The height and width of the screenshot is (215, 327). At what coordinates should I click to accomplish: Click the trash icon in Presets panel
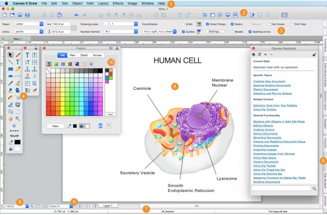[x=101, y=126]
